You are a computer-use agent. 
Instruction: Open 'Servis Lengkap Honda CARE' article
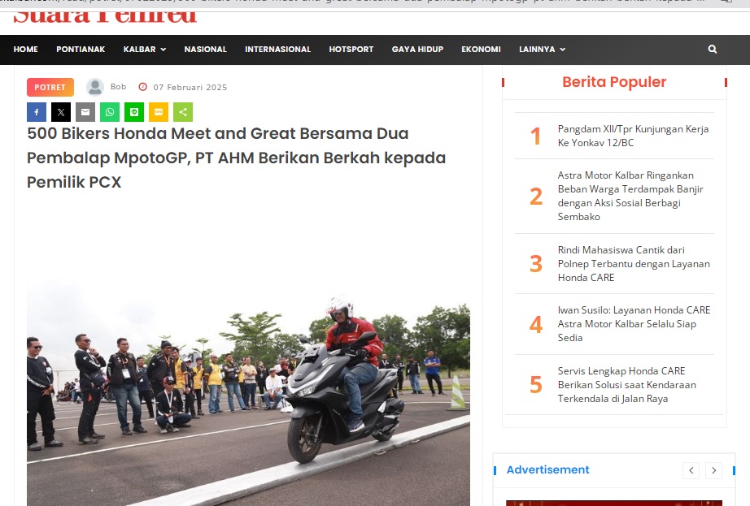[626, 385]
